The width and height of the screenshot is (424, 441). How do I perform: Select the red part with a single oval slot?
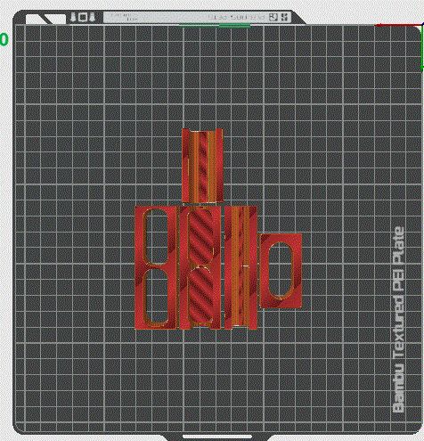click(x=281, y=271)
